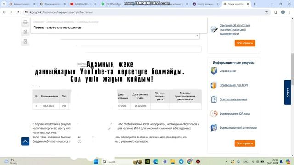Viewport: 294px width, 165px height.
Task: Switch to Реестр должников tab
Action: coord(206,4)
